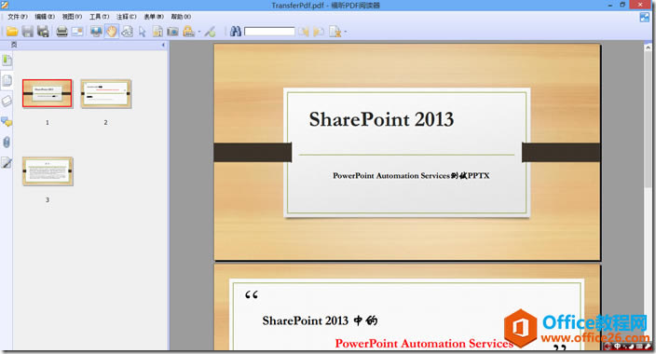656x354 pixels.
Task: Print the document with printer icon
Action: pyautogui.click(x=61, y=32)
